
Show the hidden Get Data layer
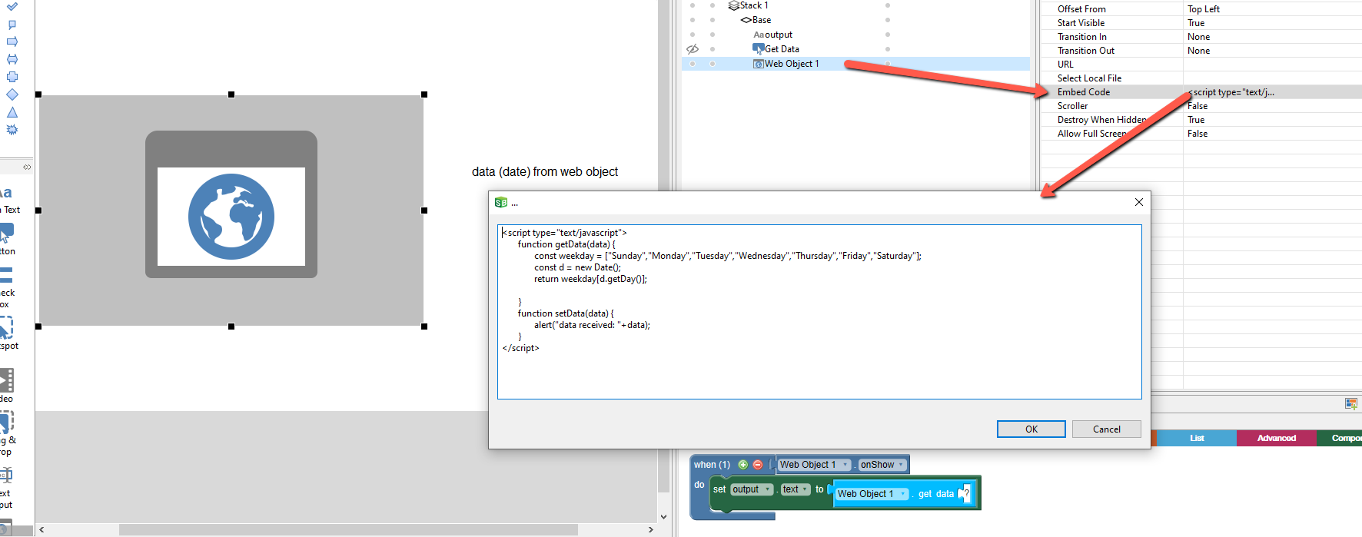click(693, 49)
